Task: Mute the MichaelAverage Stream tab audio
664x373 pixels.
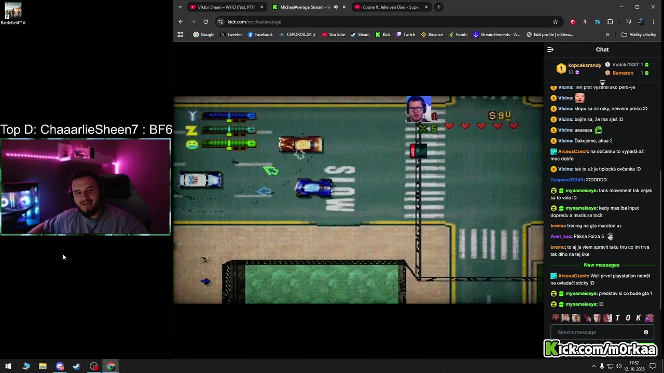Action: point(336,7)
